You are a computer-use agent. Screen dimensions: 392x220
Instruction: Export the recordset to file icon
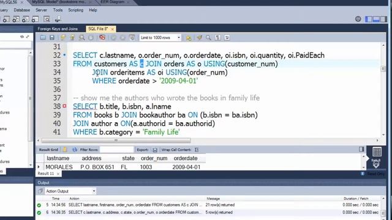pyautogui.click(x=155, y=150)
